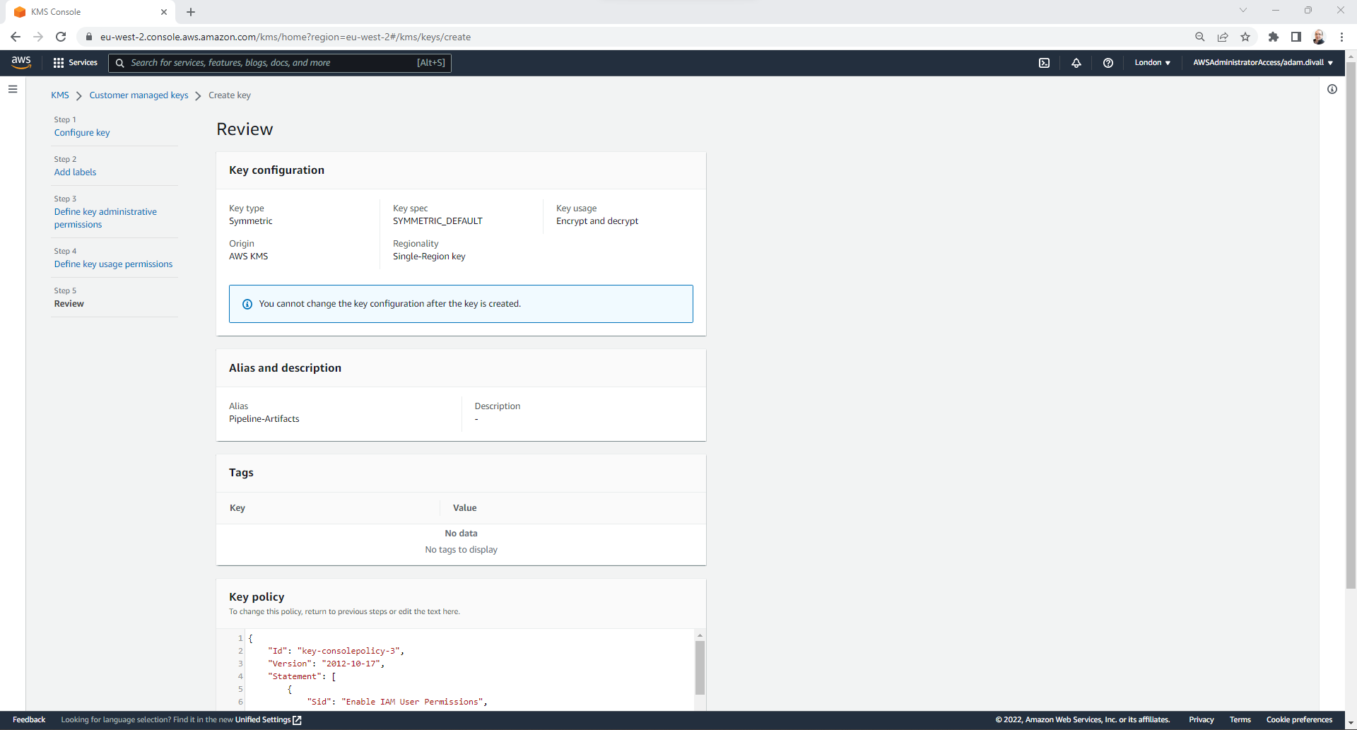
Task: Open a new browser tab
Action: coord(191,12)
